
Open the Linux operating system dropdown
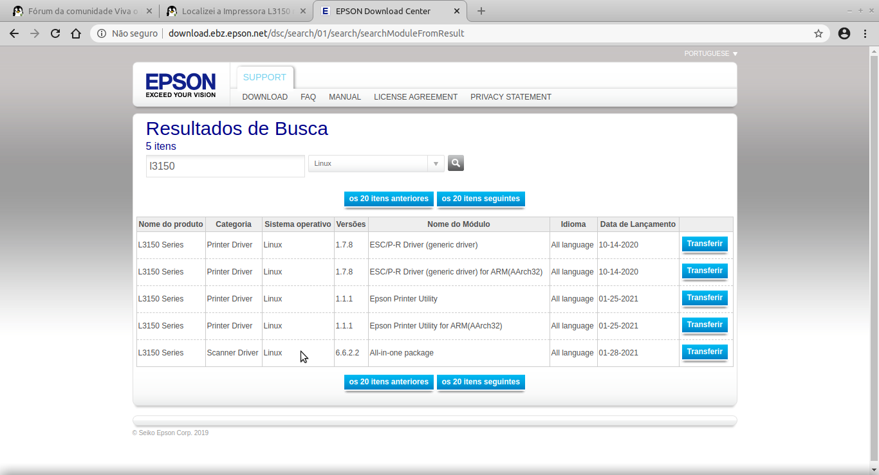[x=376, y=163]
